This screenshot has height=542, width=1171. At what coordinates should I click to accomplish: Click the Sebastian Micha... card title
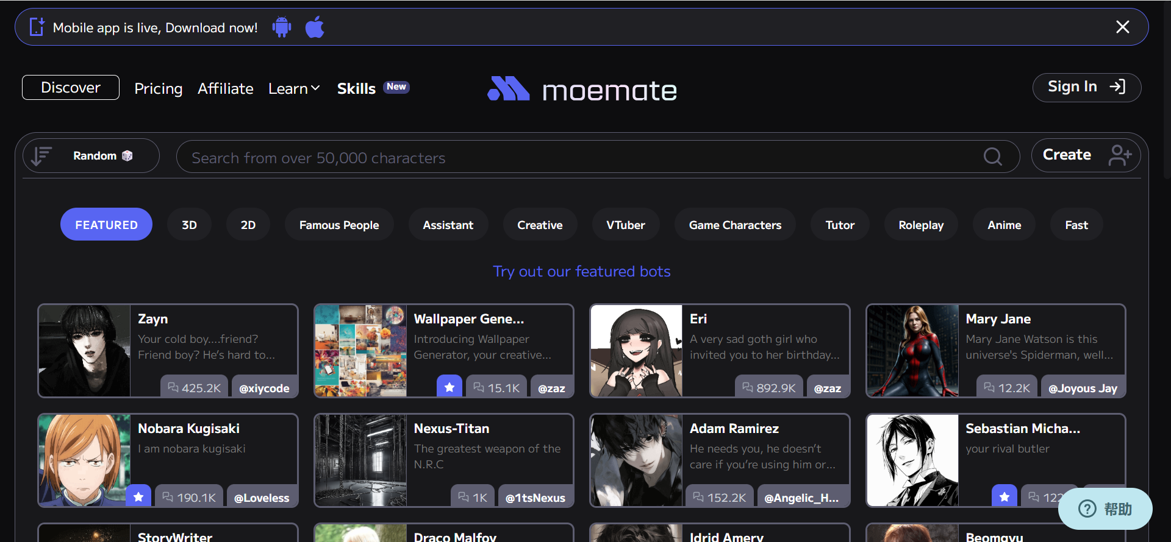click(1023, 428)
